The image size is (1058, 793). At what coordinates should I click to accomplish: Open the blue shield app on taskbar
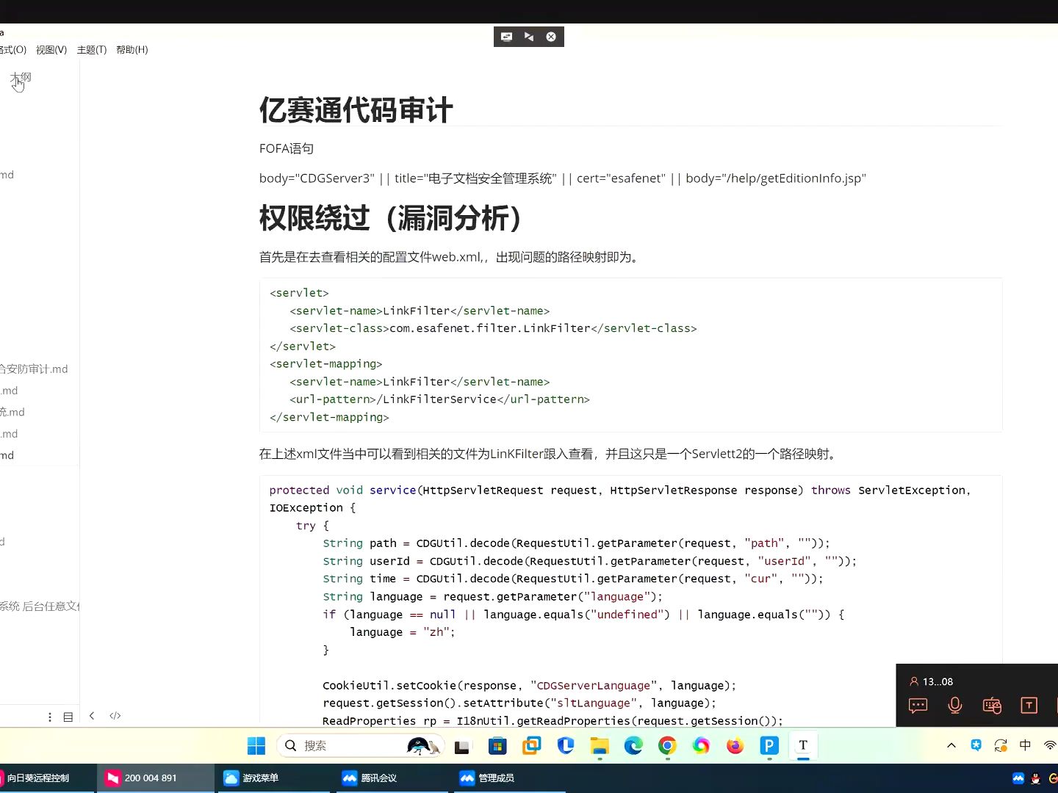(x=566, y=746)
